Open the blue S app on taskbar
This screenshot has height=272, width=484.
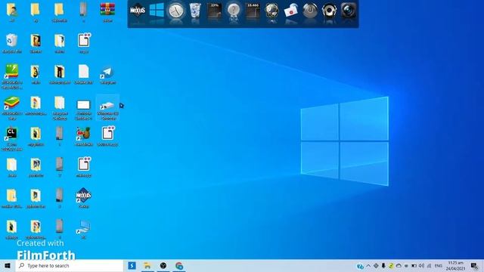tap(132, 265)
